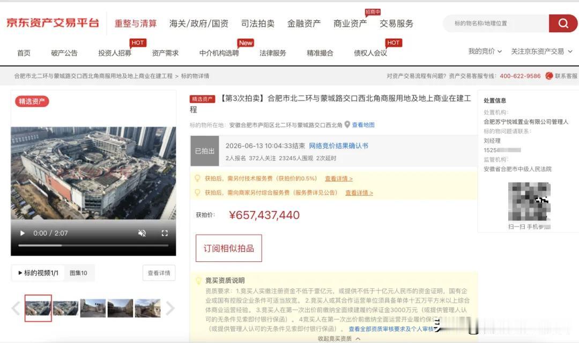Collapse the 收起竞买资质 section
Screen dimensions: 579x343
[x=339, y=339]
